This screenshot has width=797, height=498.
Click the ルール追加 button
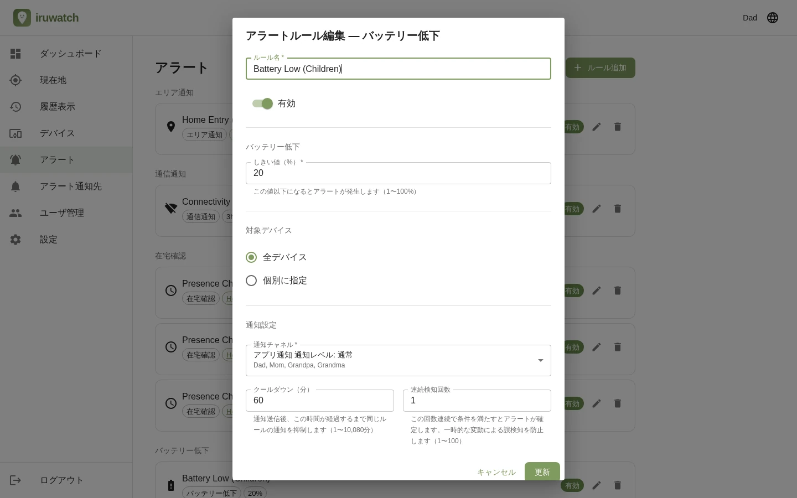click(600, 68)
